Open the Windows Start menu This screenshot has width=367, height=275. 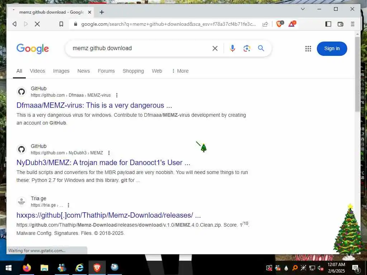[9, 268]
